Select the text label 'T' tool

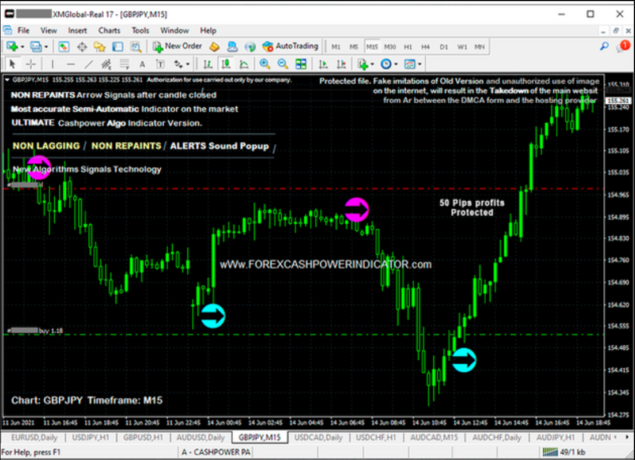coord(160,64)
